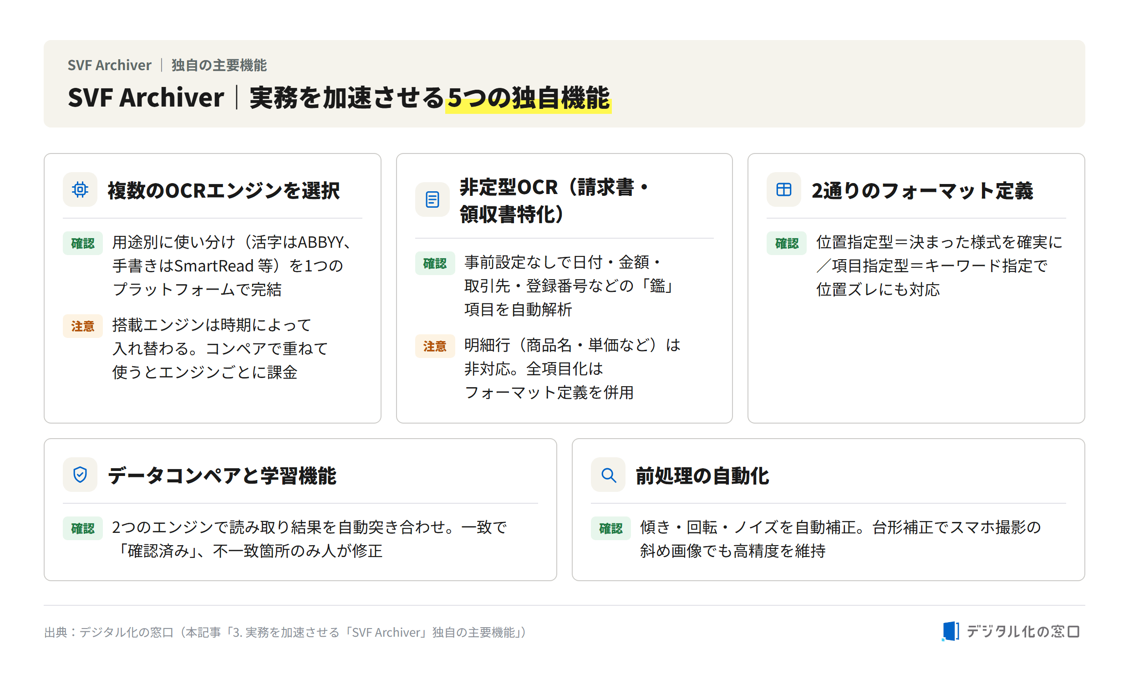The width and height of the screenshot is (1129, 685).
Task: Click the デジタル化の窓口 brand name text
Action: pos(1022,631)
